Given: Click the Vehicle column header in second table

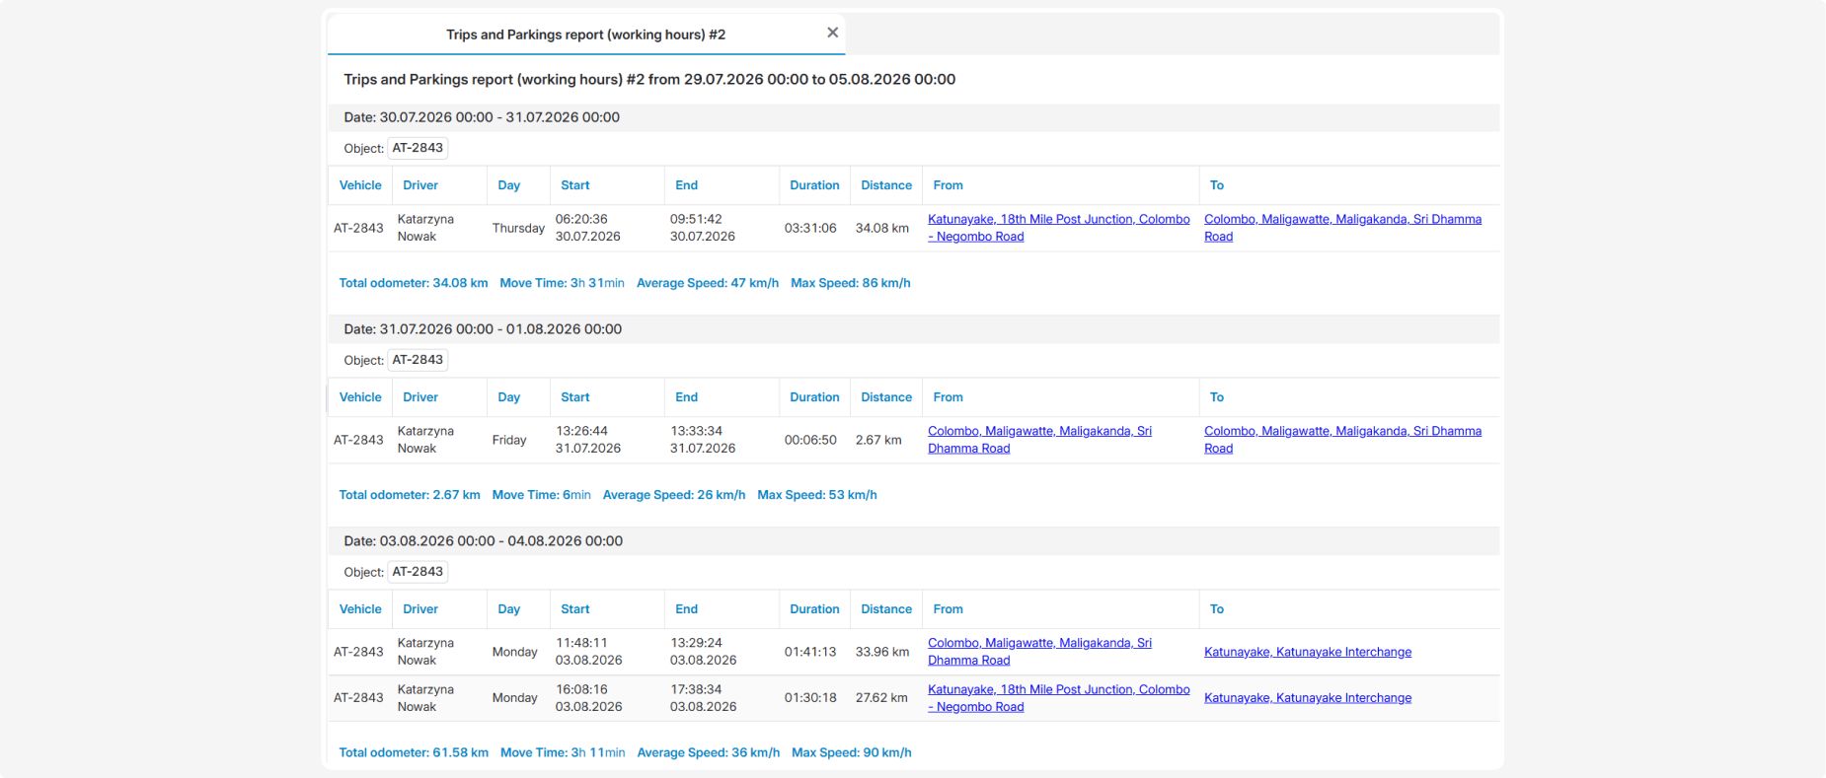Looking at the screenshot, I should pyautogui.click(x=360, y=397).
